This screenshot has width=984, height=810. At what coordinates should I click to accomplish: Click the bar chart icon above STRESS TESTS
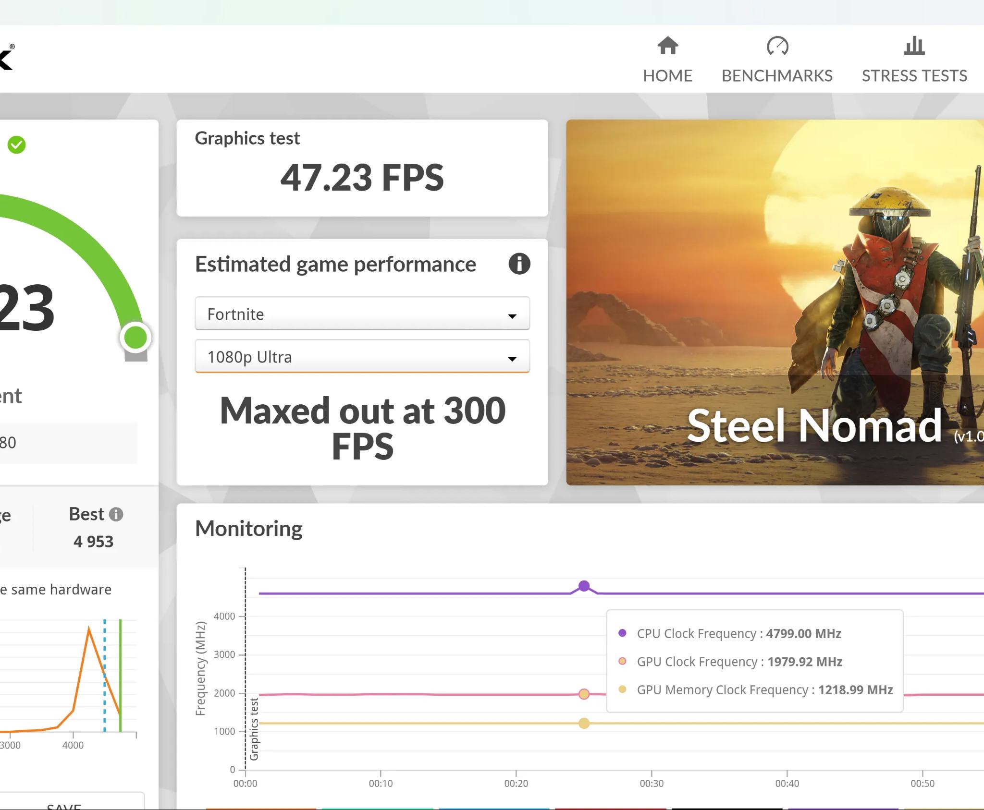914,46
